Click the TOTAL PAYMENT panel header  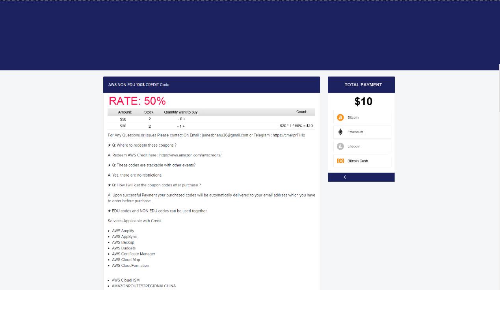click(363, 85)
